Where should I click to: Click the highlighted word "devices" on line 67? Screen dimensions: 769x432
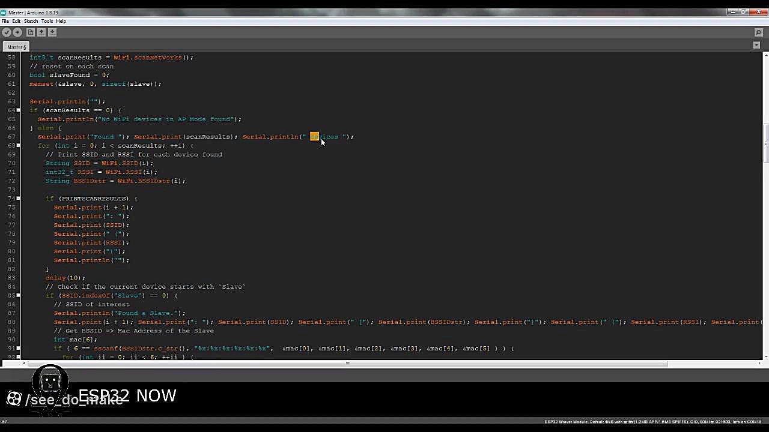tap(324, 137)
